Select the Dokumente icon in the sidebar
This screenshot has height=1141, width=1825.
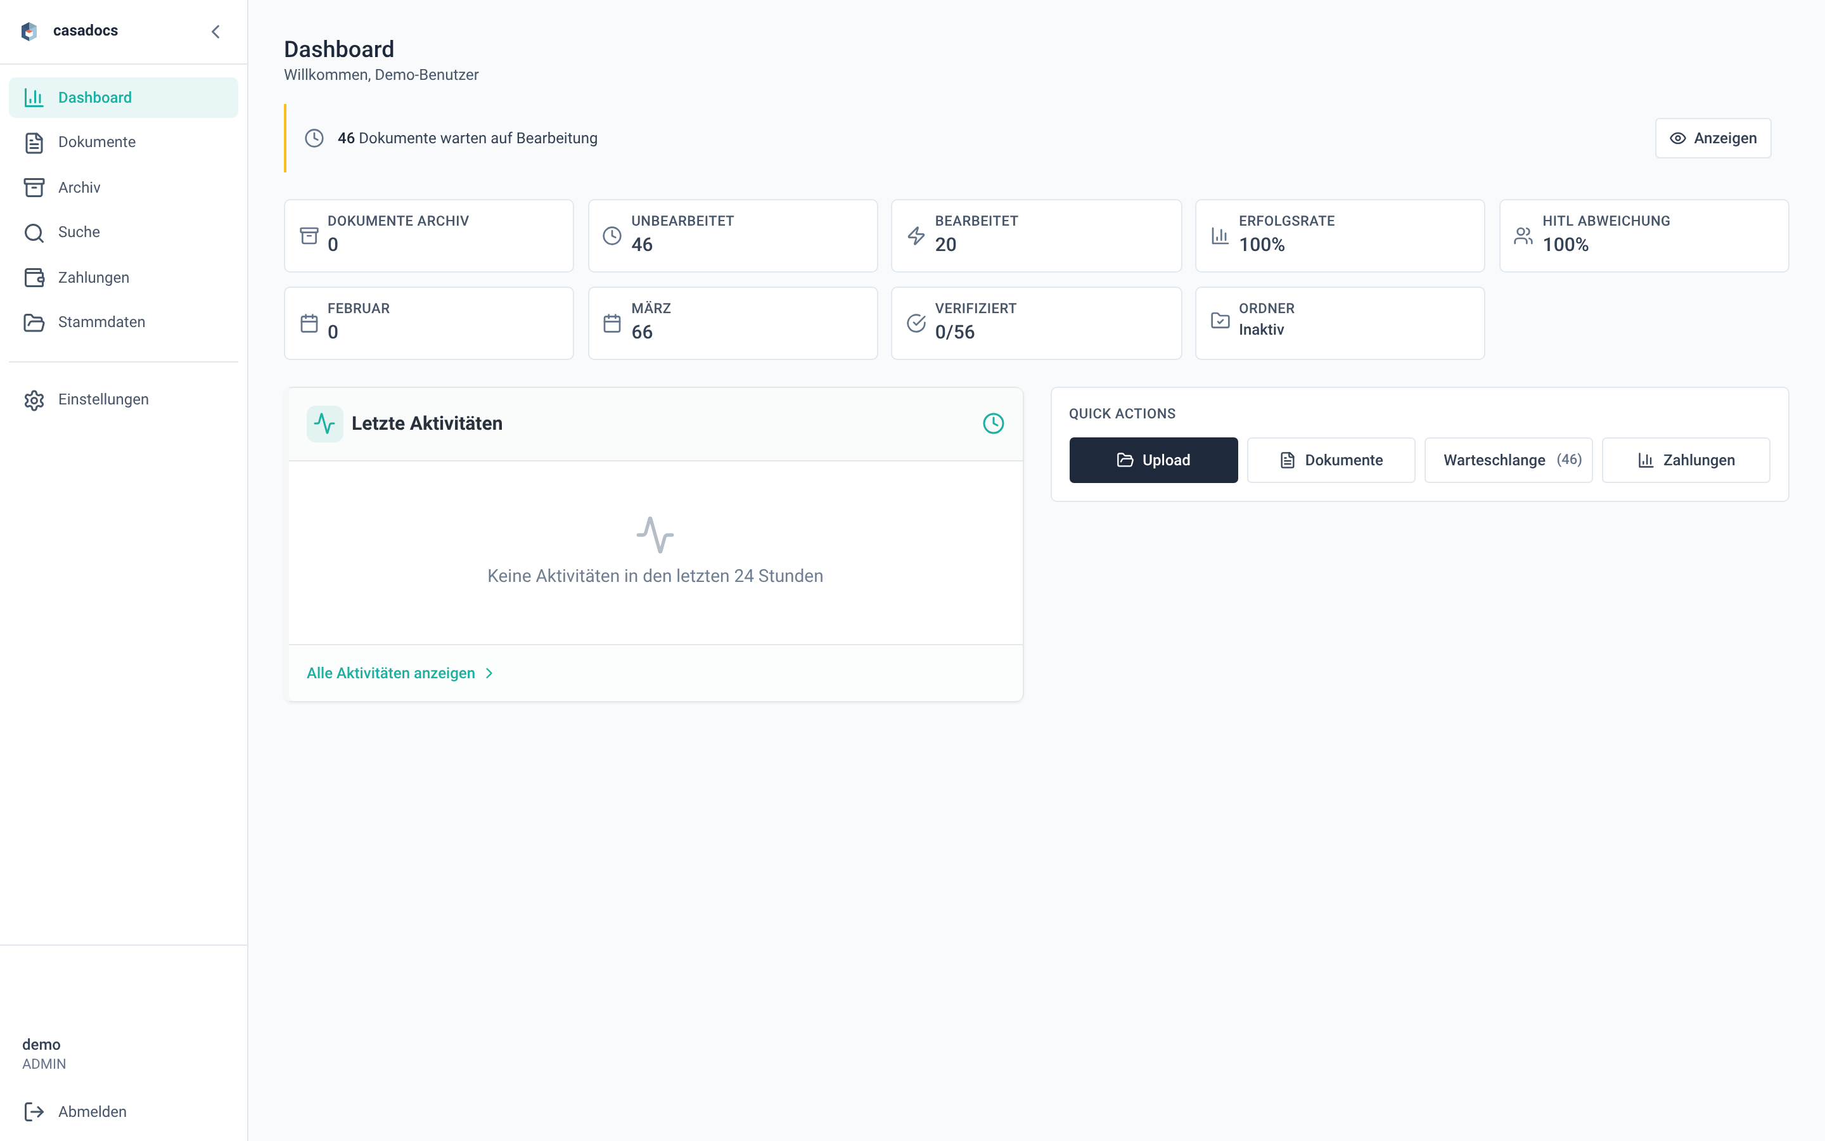pos(34,142)
